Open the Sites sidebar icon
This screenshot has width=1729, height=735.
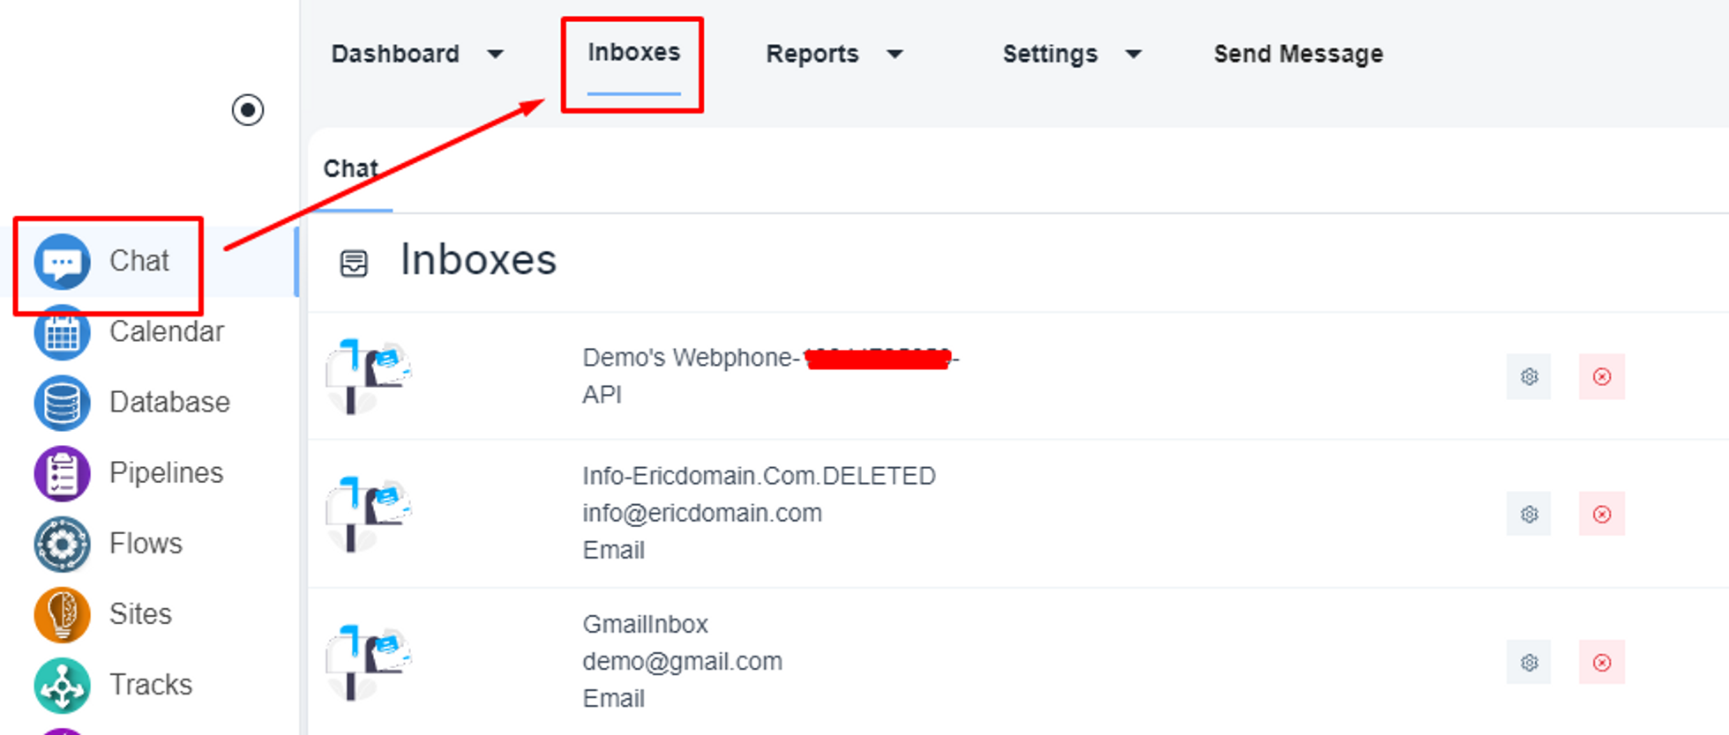point(62,614)
